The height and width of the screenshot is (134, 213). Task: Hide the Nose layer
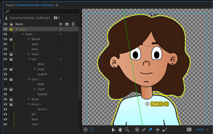coord(6,49)
